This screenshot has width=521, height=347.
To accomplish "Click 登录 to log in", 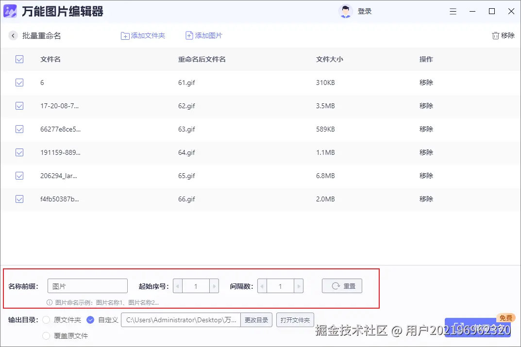I will point(365,11).
